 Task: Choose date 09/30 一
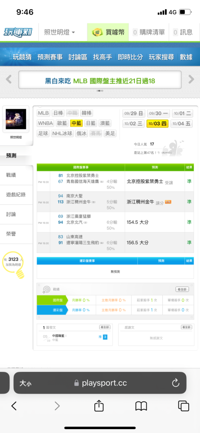click(x=158, y=113)
